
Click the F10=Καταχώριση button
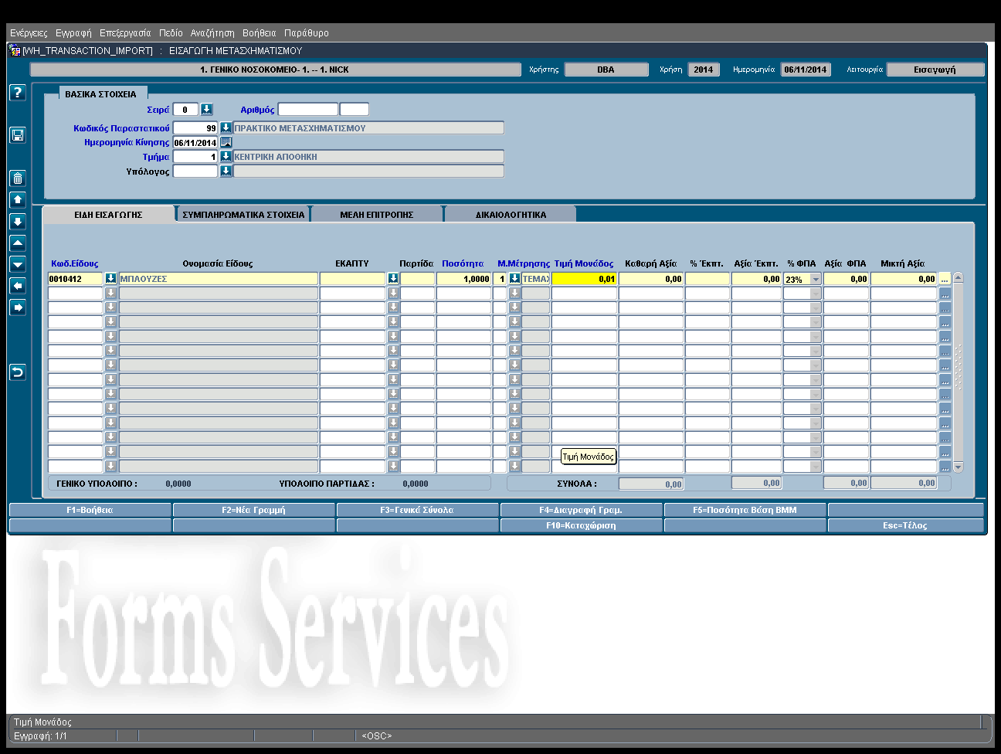click(x=581, y=525)
